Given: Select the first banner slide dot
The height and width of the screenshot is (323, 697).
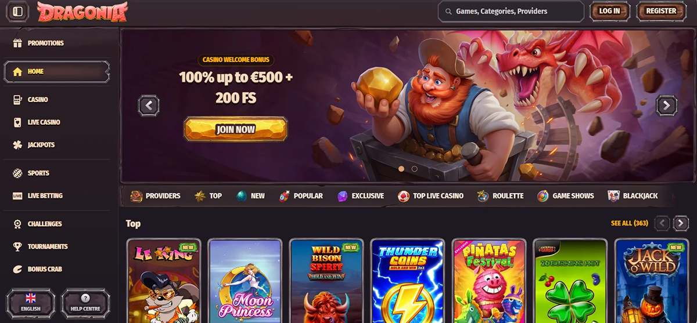Looking at the screenshot, I should coord(401,169).
